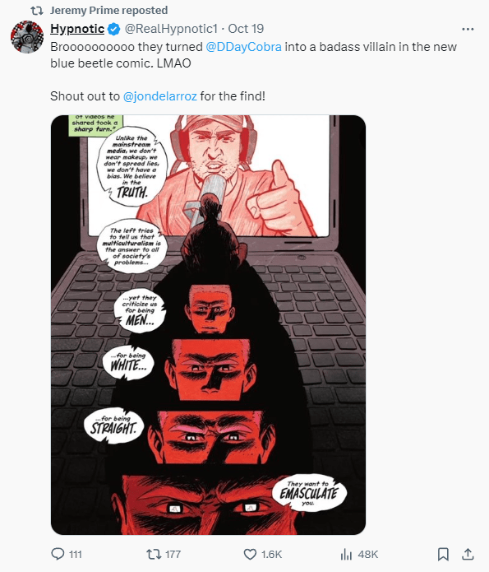This screenshot has width=489, height=572.
Task: Open the Hypnotic display name link
Action: click(77, 29)
